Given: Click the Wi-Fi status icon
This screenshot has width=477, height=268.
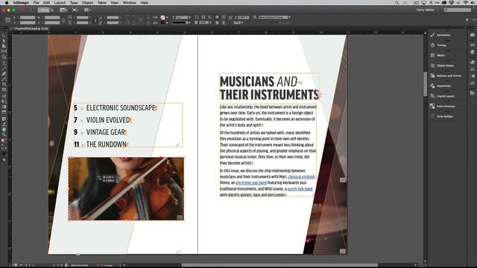Looking at the screenshot, I should (465, 3).
